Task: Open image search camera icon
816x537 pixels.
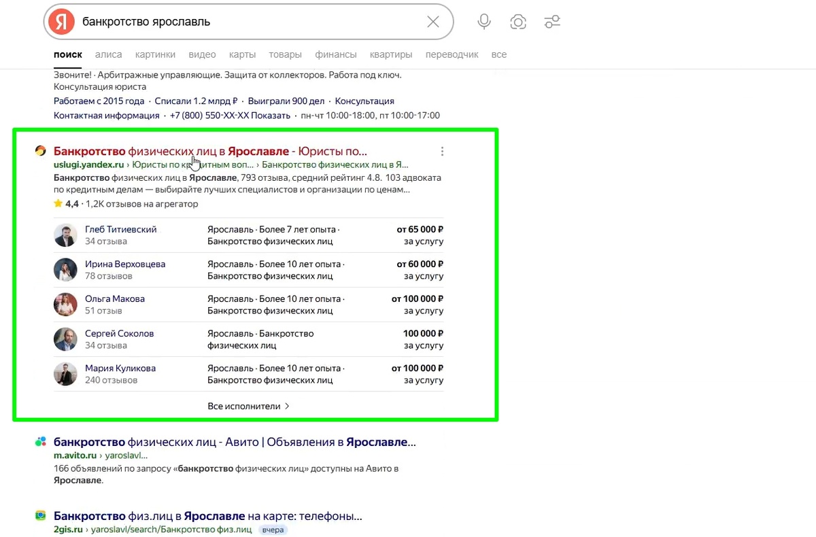Action: [x=518, y=22]
